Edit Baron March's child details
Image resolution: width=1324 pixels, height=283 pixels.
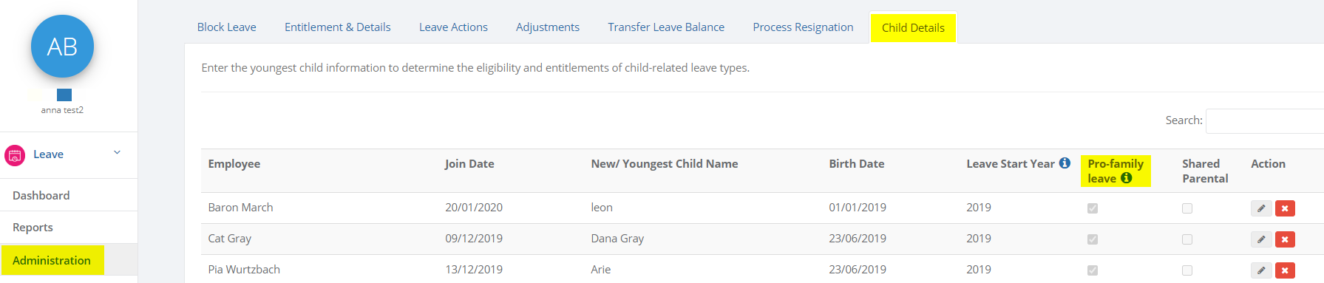(x=1261, y=208)
